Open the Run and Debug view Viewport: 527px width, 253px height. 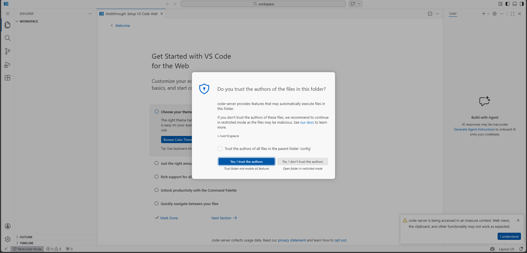8,65
